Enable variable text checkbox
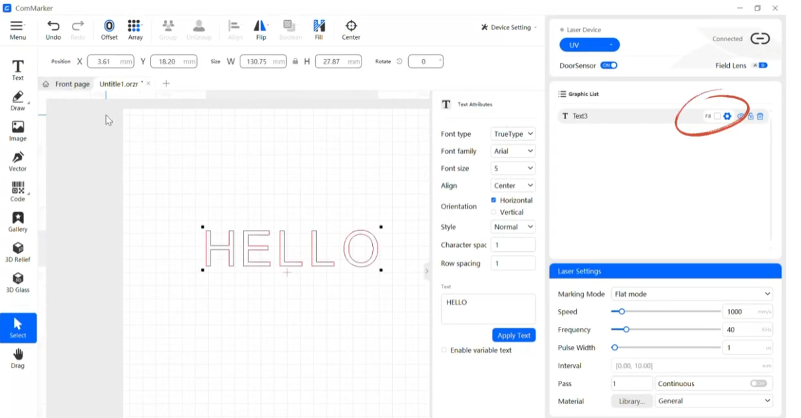801x418 pixels. (443, 350)
